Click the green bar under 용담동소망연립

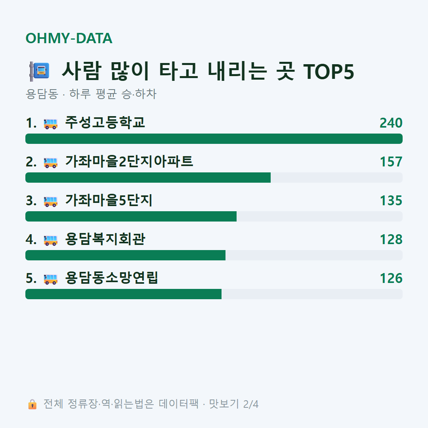[x=123, y=294]
